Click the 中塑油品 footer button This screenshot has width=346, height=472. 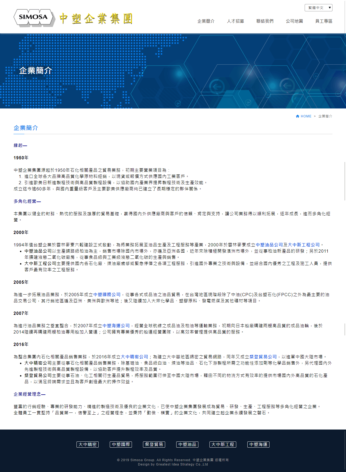[187, 444]
